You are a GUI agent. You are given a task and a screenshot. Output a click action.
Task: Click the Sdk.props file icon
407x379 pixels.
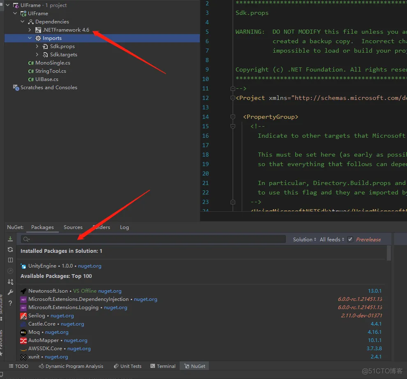[45, 46]
